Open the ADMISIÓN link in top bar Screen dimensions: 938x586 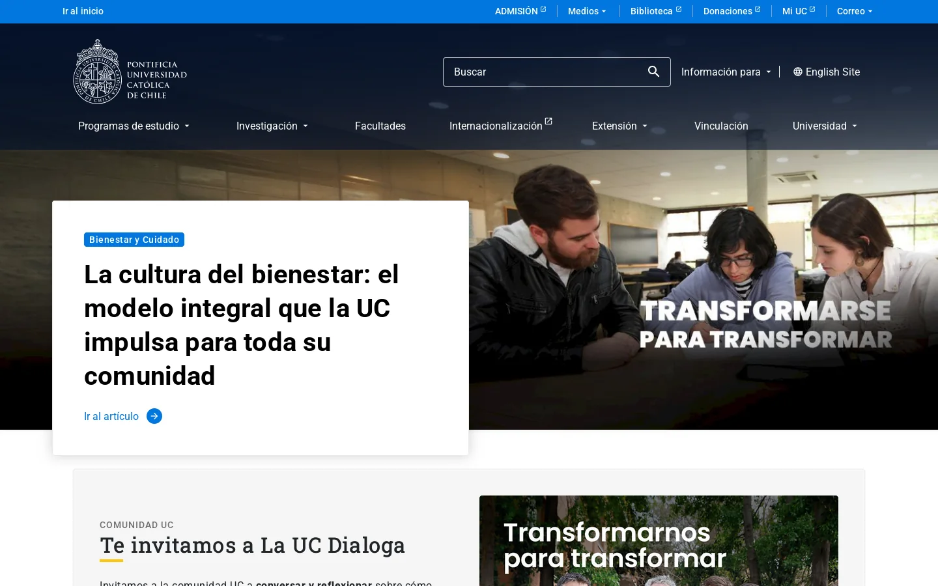point(517,11)
